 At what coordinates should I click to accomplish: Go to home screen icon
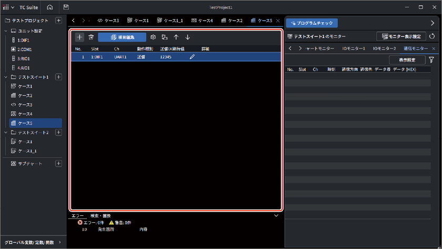(49, 7)
